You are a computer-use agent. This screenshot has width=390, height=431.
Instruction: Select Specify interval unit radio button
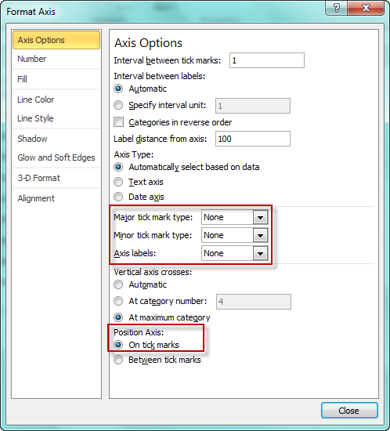(118, 105)
